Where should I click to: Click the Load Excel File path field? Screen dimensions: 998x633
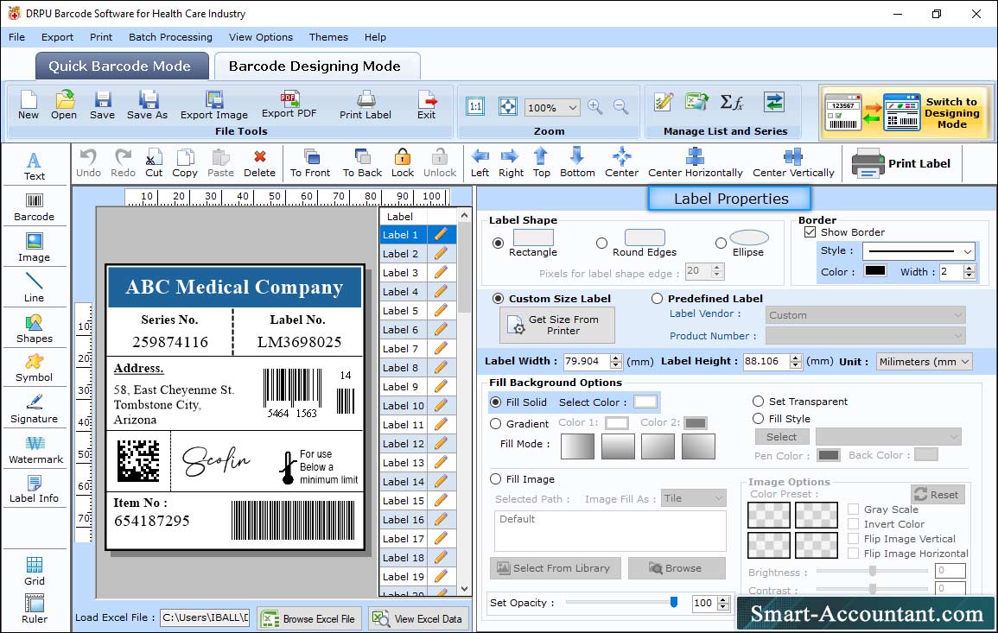click(204, 617)
